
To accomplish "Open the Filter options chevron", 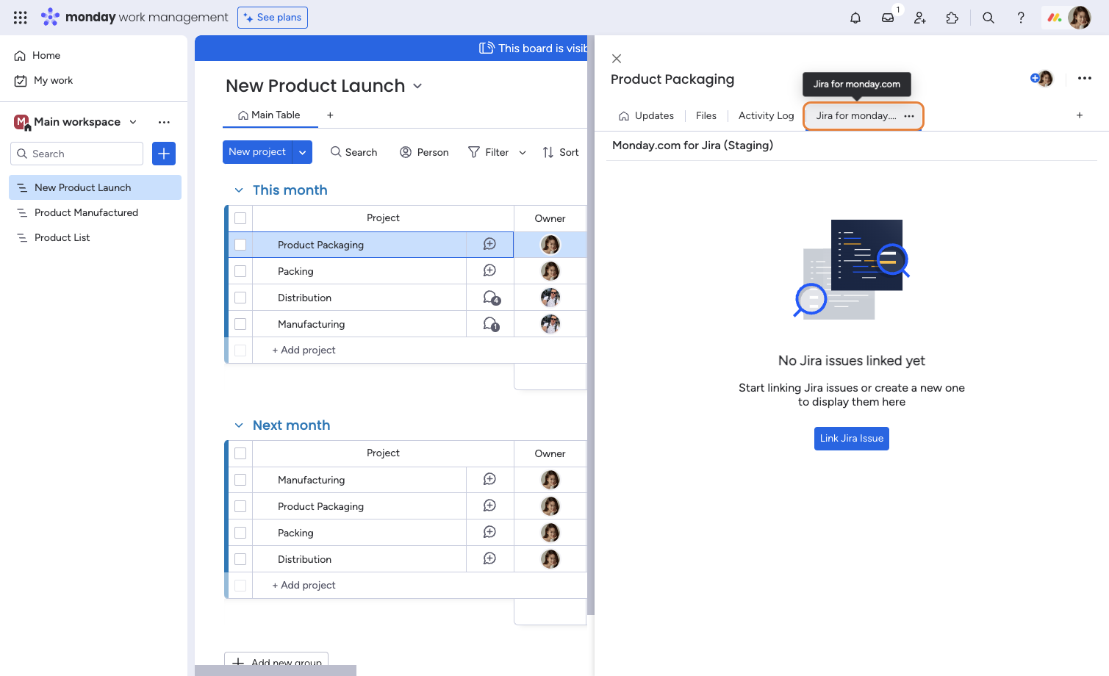I will [x=523, y=153].
